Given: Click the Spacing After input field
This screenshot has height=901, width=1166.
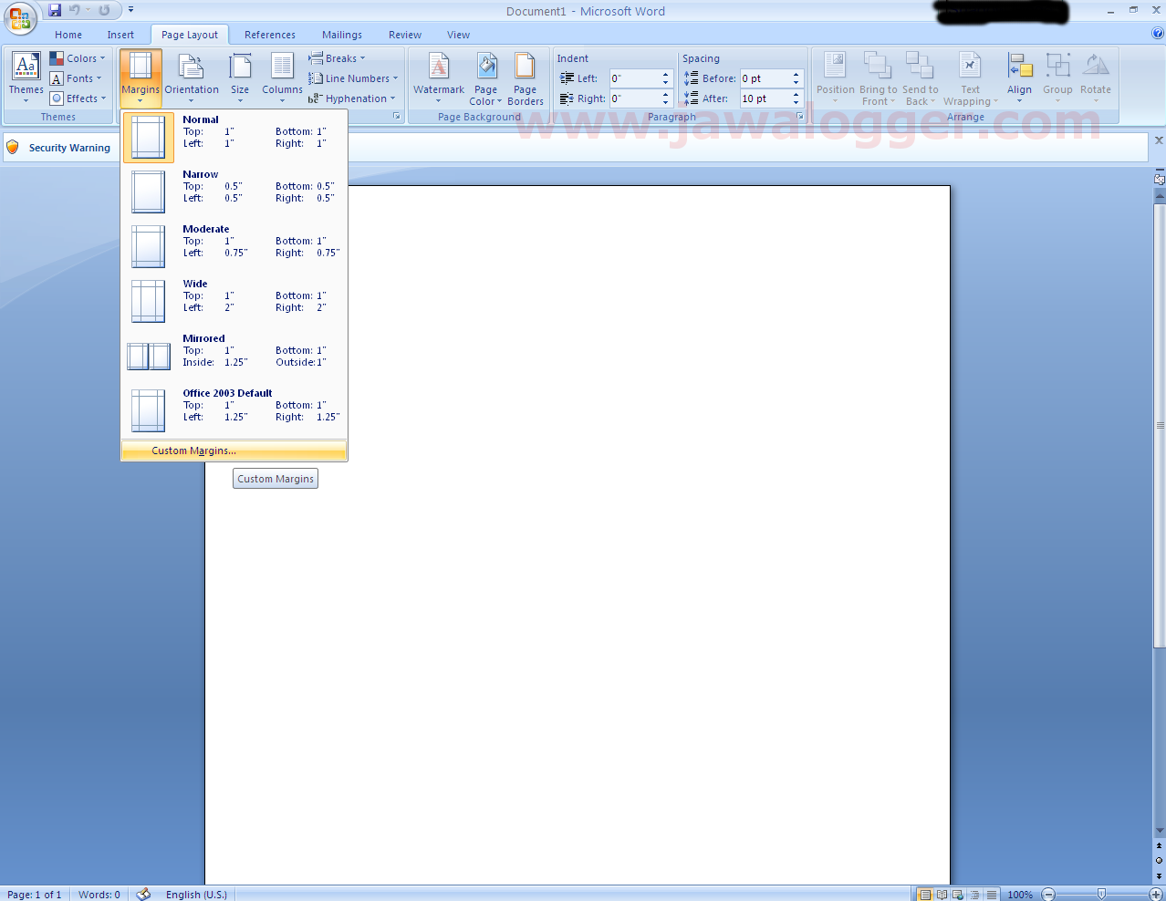Looking at the screenshot, I should point(765,98).
